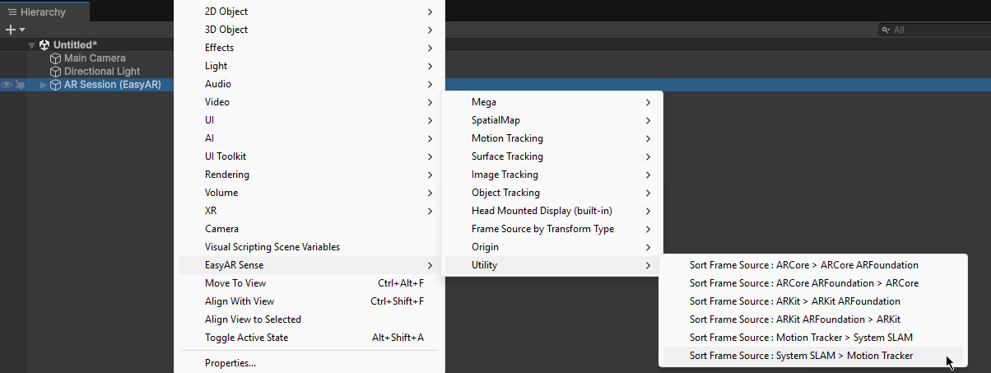Click the plus create-object button in Hierarchy
The width and height of the screenshot is (991, 373).
11,30
